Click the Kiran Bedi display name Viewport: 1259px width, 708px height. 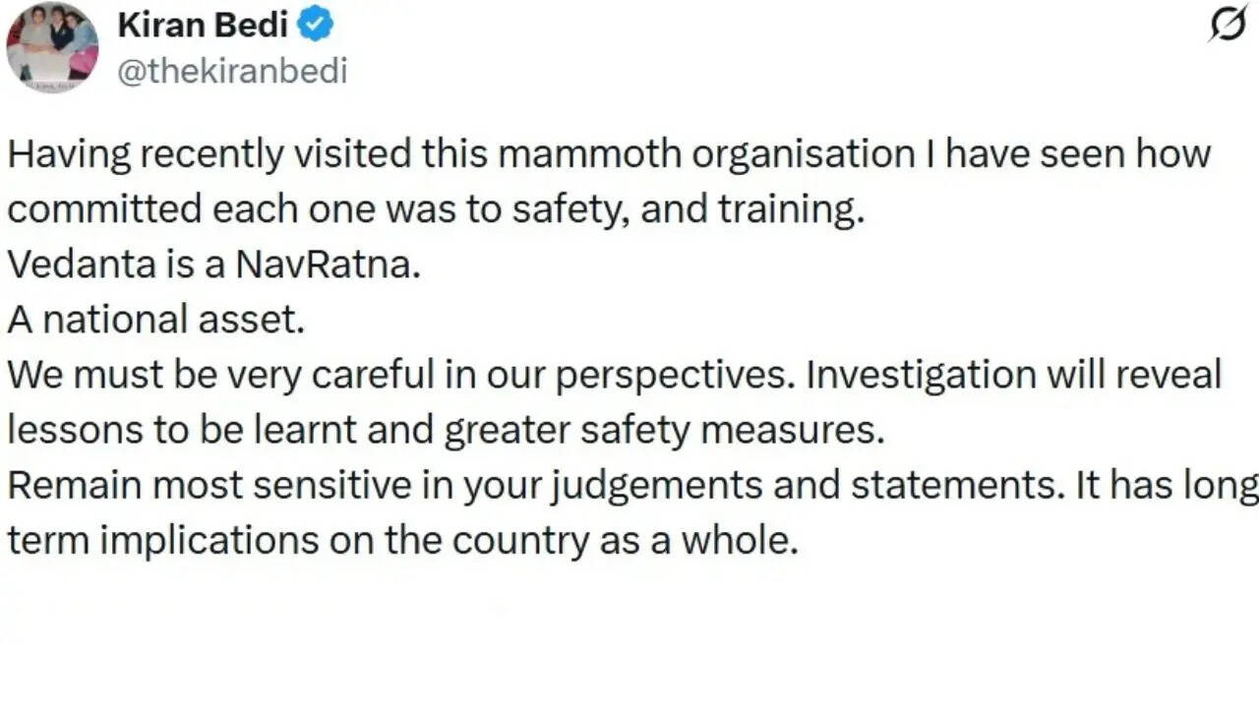click(x=203, y=26)
